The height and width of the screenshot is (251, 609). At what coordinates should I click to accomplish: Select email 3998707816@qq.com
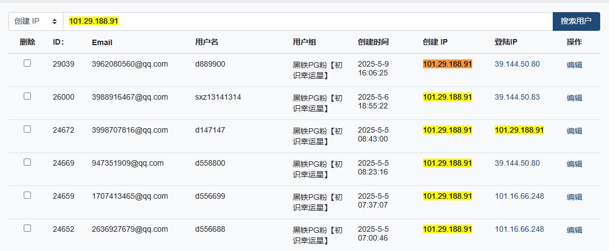[x=130, y=130]
